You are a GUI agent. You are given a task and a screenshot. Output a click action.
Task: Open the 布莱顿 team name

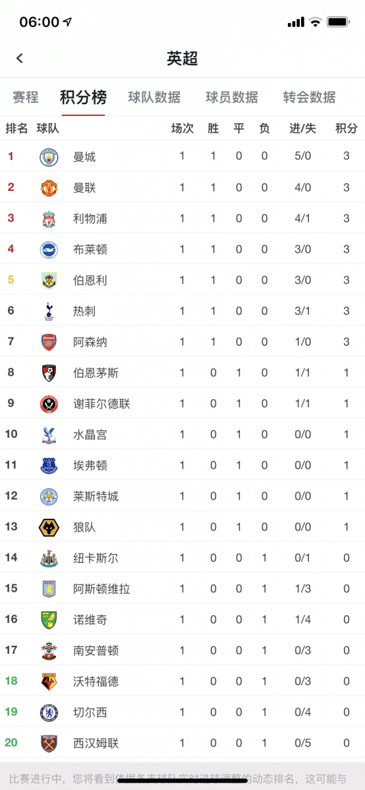(90, 250)
